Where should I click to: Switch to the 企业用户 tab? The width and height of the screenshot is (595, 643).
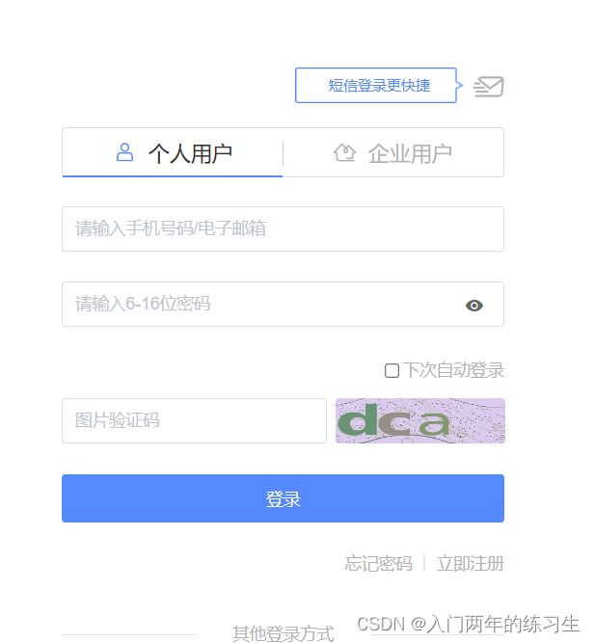(393, 152)
